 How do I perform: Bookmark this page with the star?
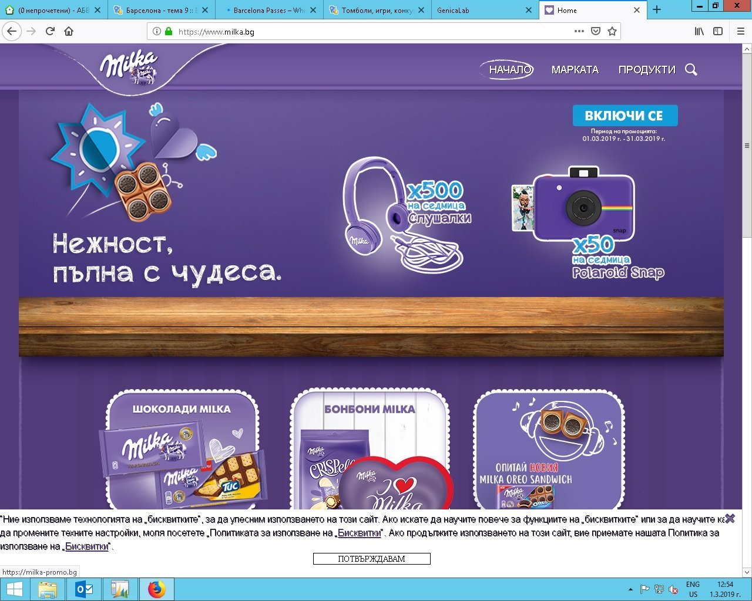(x=612, y=32)
